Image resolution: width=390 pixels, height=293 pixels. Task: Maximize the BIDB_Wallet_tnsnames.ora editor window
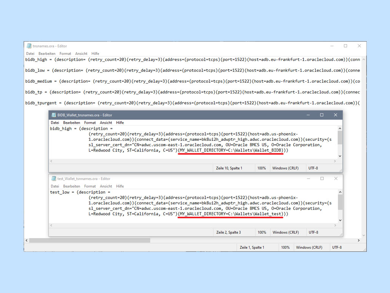pyautogui.click(x=321, y=115)
